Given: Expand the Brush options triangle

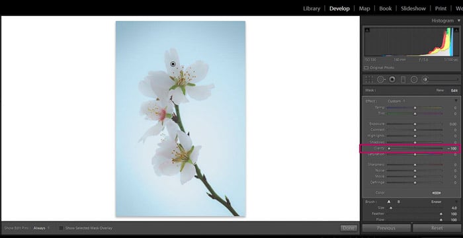Looking at the screenshot, I should coord(456,202).
